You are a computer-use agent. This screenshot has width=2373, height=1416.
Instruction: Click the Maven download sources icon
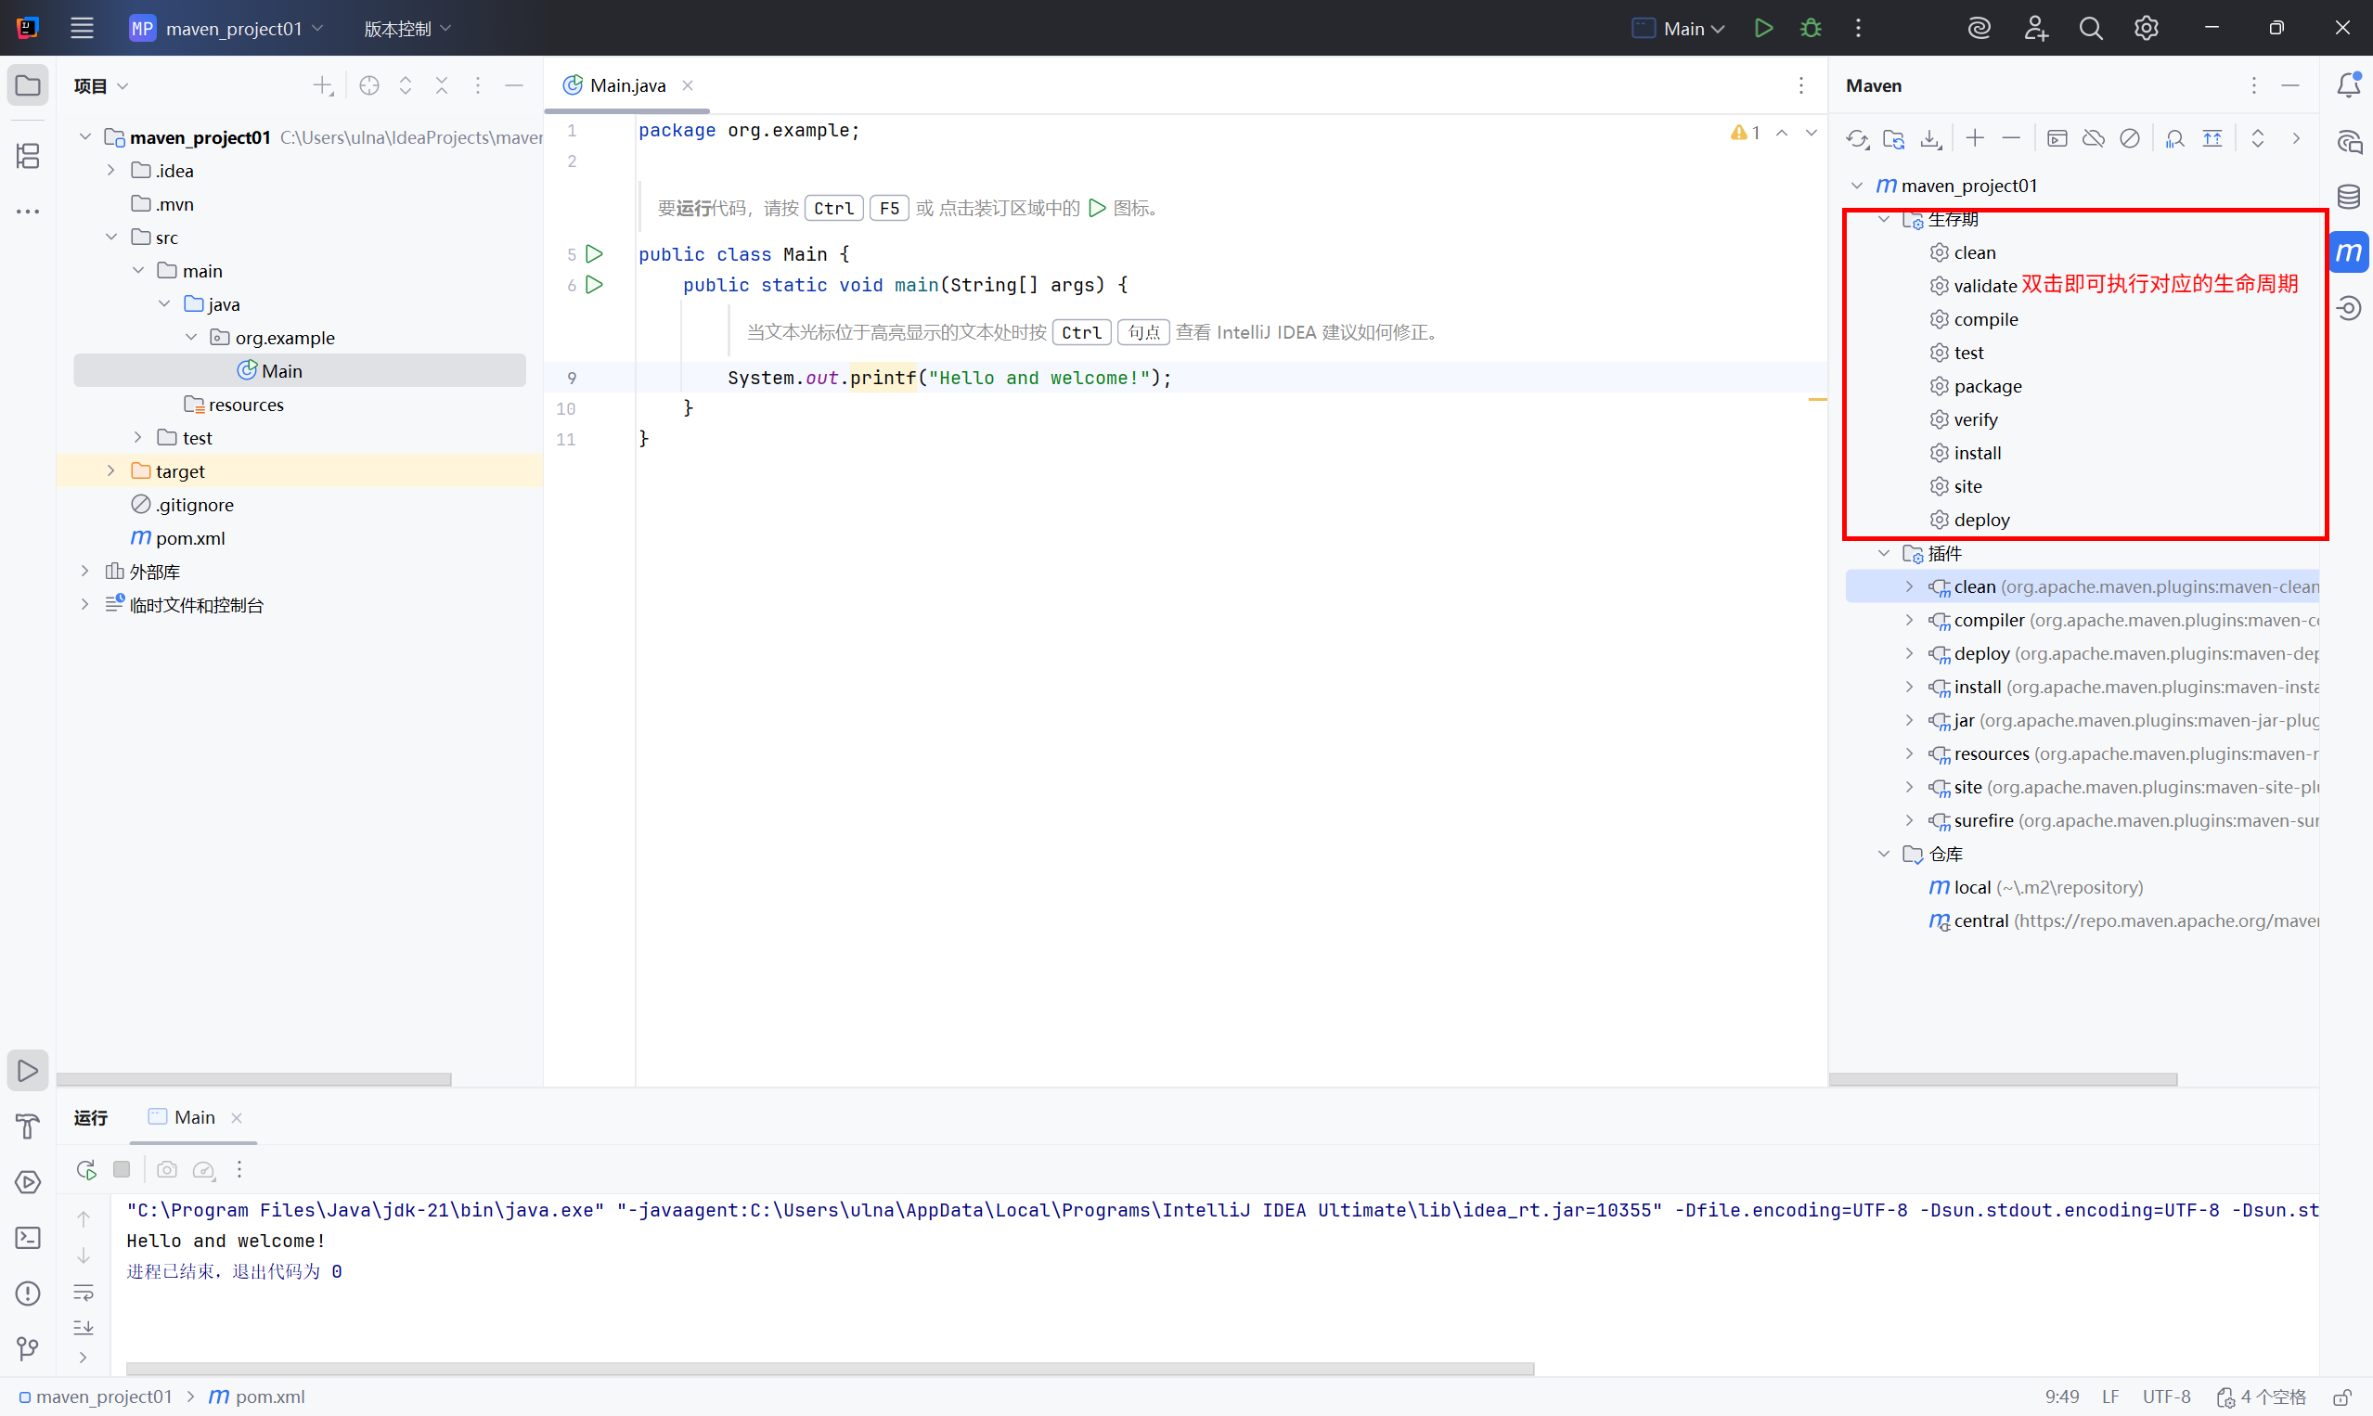pos(1930,139)
